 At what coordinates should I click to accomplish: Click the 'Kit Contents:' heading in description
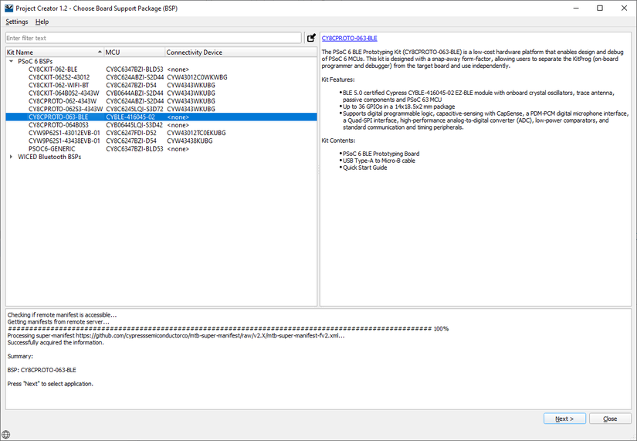click(x=338, y=141)
